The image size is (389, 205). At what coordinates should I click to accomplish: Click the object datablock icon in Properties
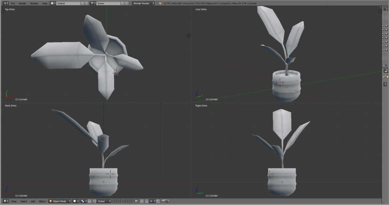[x=387, y=77]
